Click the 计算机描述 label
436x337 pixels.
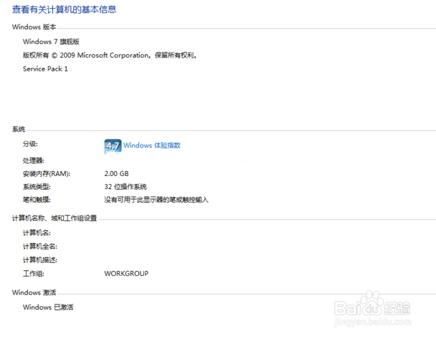40,260
